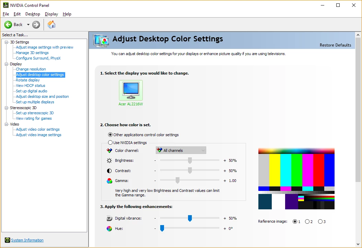
Task: Open the Desktop menu
Action: pos(33,14)
